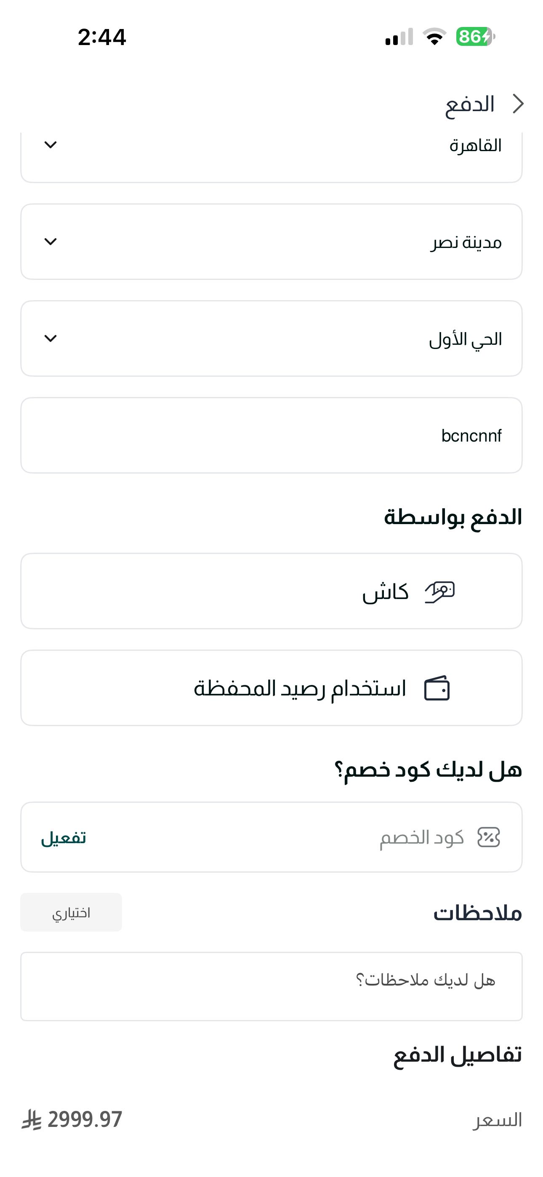Tap the wallet icon

[x=437, y=688]
